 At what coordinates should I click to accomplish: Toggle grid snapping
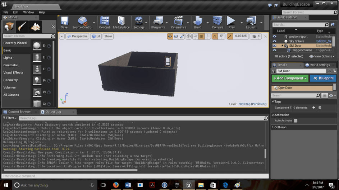(x=201, y=37)
